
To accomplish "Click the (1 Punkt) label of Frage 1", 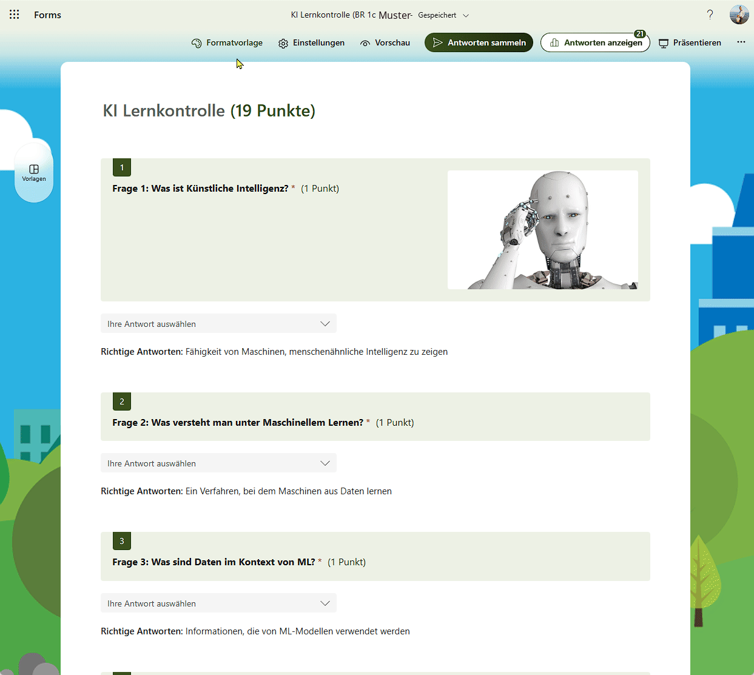I will click(x=320, y=189).
